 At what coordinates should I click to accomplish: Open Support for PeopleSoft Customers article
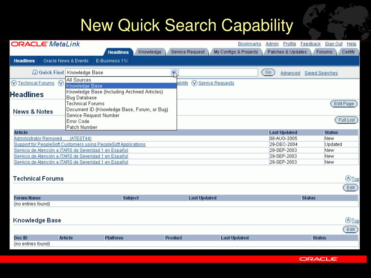click(80, 144)
